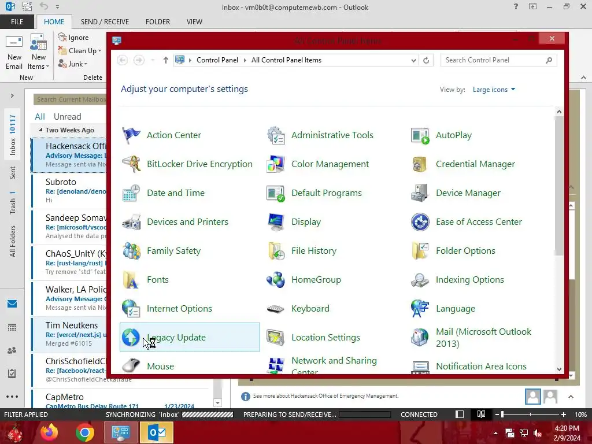Open Display monitor icon

[x=276, y=222]
